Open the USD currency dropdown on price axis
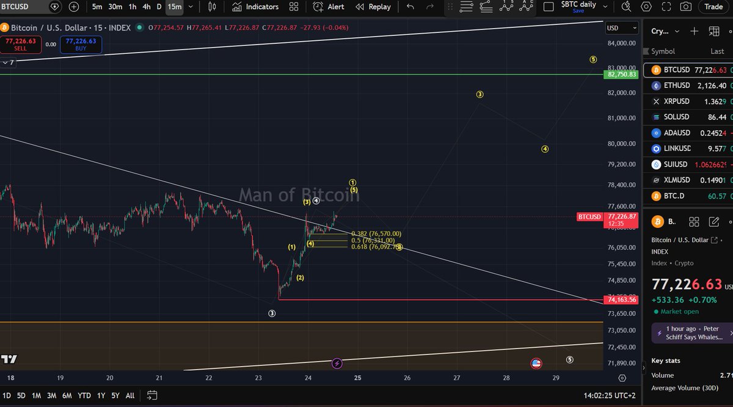This screenshot has height=407, width=733. [621, 28]
